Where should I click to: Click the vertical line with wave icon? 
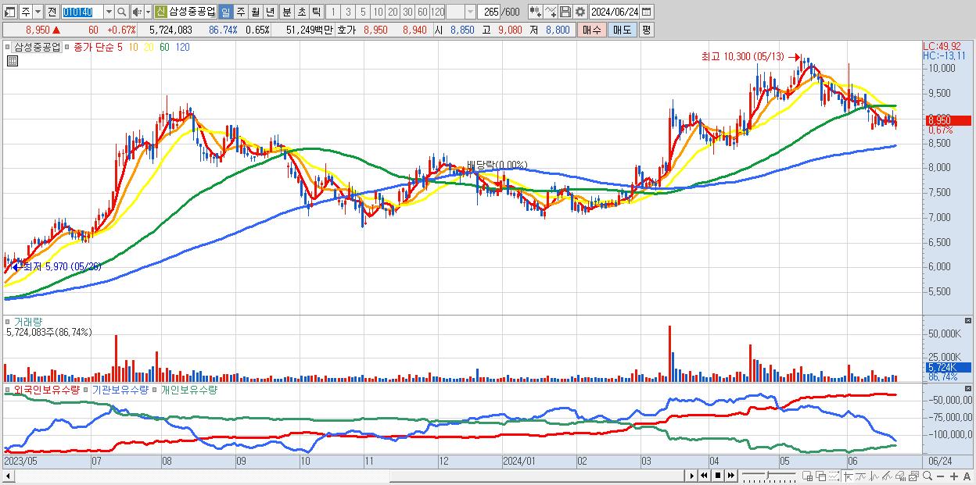tap(874, 476)
